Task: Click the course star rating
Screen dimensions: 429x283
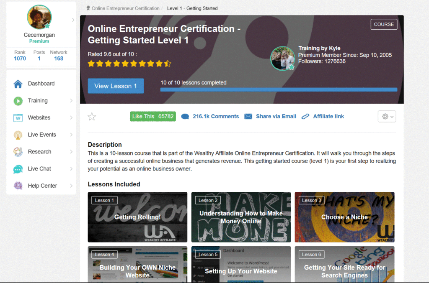Action: (x=129, y=64)
